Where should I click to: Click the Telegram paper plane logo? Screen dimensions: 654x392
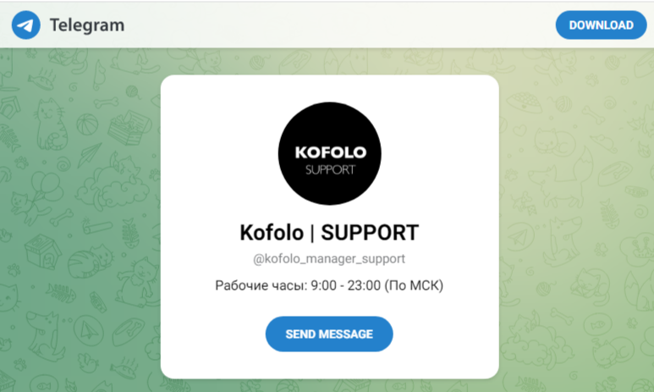(26, 25)
